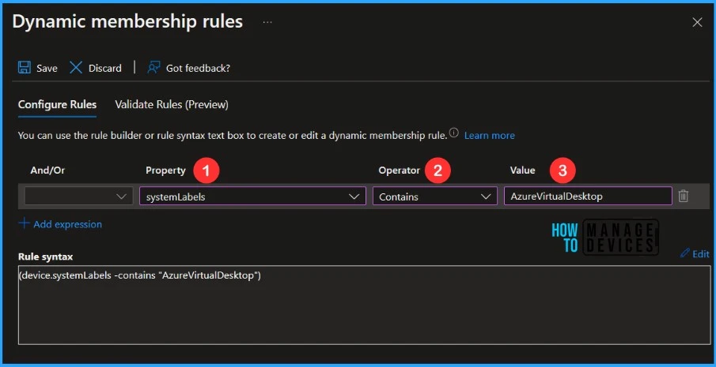
Task: Click Got feedback? link
Action: pyautogui.click(x=198, y=69)
